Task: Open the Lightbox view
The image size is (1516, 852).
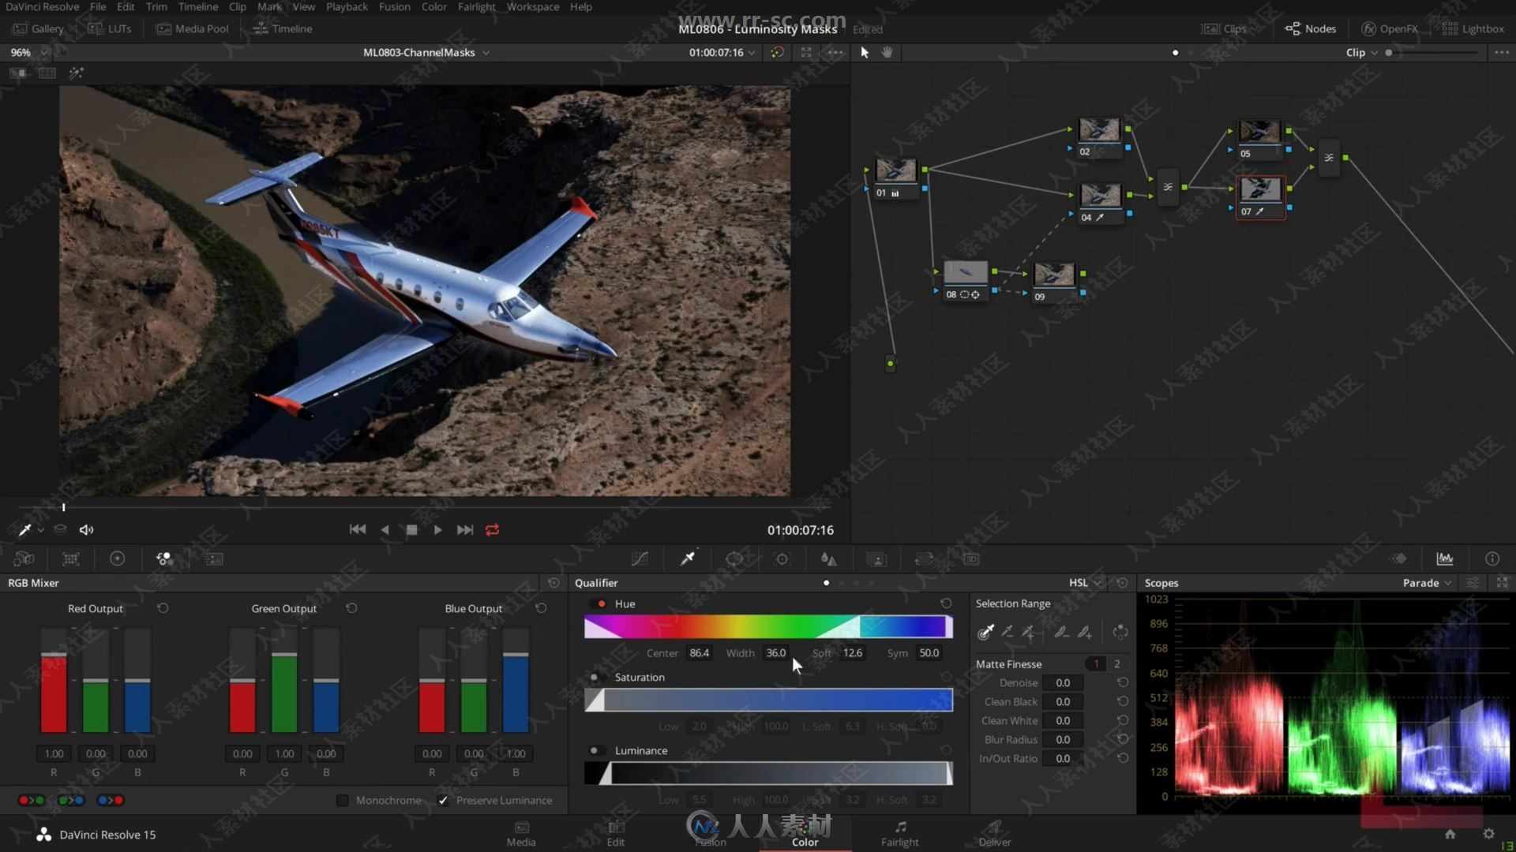Action: point(1473,28)
